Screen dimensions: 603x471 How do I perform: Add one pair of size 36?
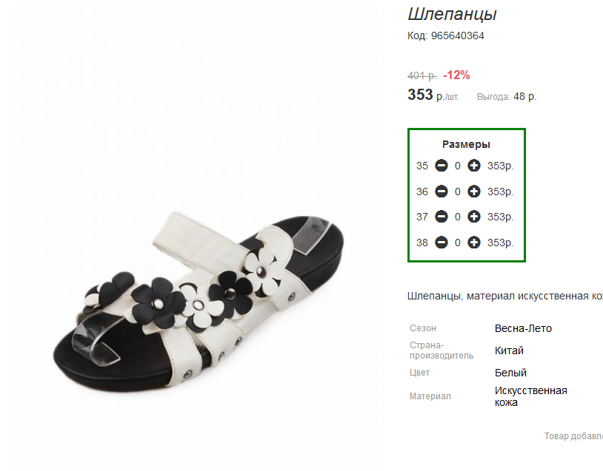[474, 192]
